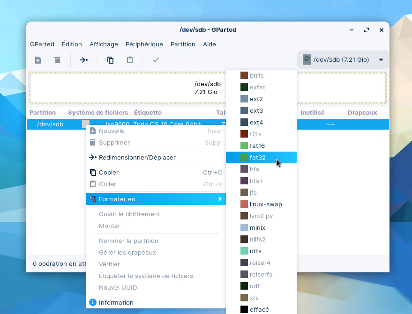Image resolution: width=412 pixels, height=314 pixels.
Task: Click the new partition toolbar icon
Action: 38,60
